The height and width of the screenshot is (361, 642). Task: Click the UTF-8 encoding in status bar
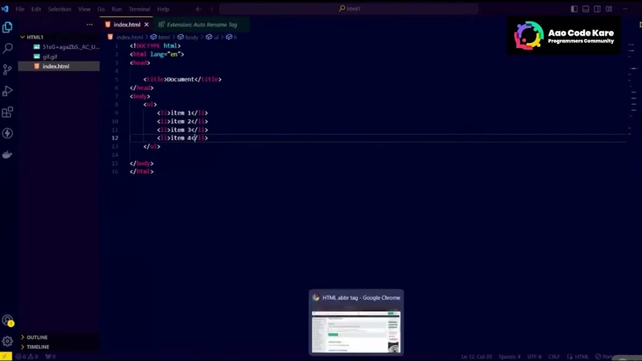pyautogui.click(x=534, y=356)
